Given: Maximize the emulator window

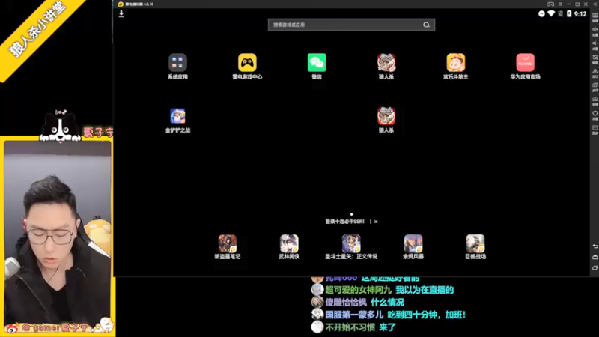Looking at the screenshot, I should (x=577, y=4).
